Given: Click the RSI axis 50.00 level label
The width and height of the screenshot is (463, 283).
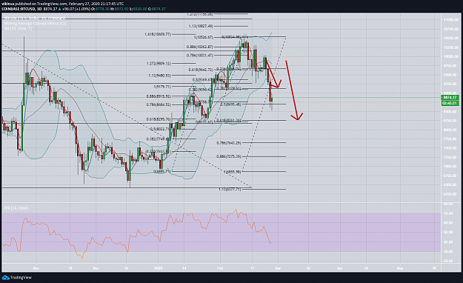Looking at the screenshot, I should tap(448, 233).
